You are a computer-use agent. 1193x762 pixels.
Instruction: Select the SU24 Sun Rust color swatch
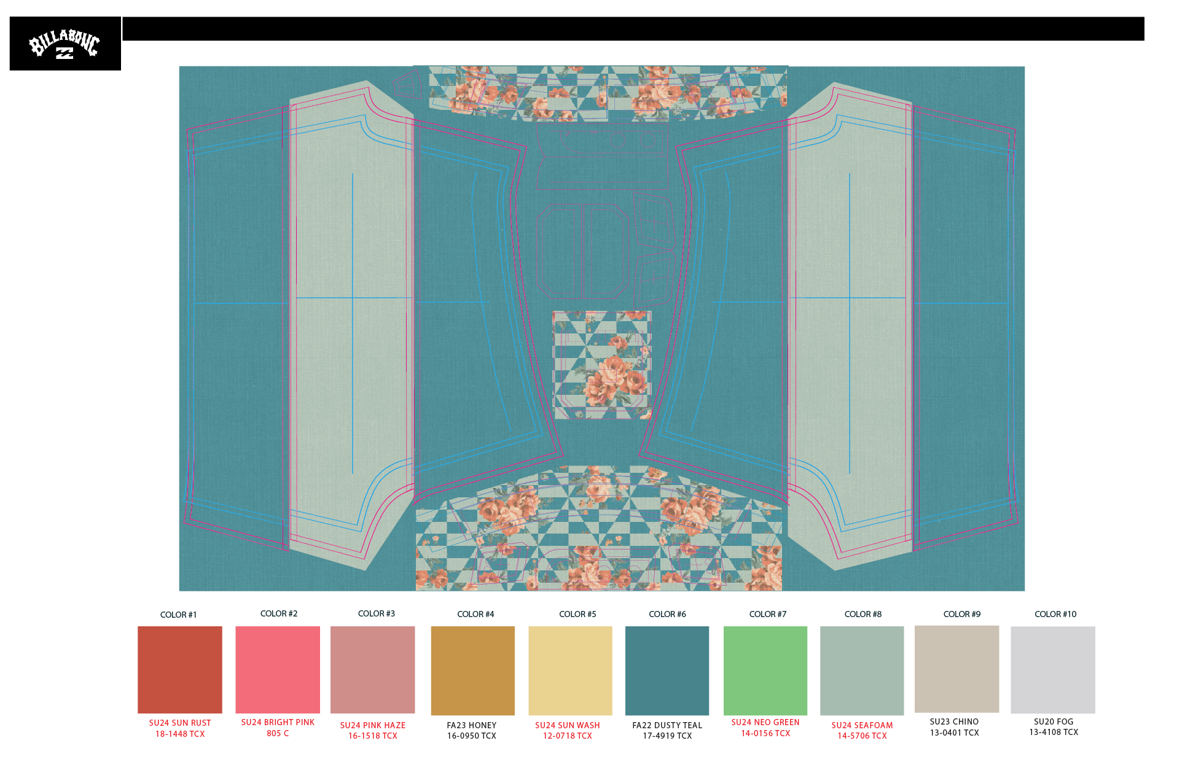click(x=180, y=670)
